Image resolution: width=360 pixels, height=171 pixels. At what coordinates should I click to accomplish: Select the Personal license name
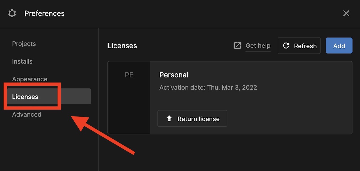174,75
